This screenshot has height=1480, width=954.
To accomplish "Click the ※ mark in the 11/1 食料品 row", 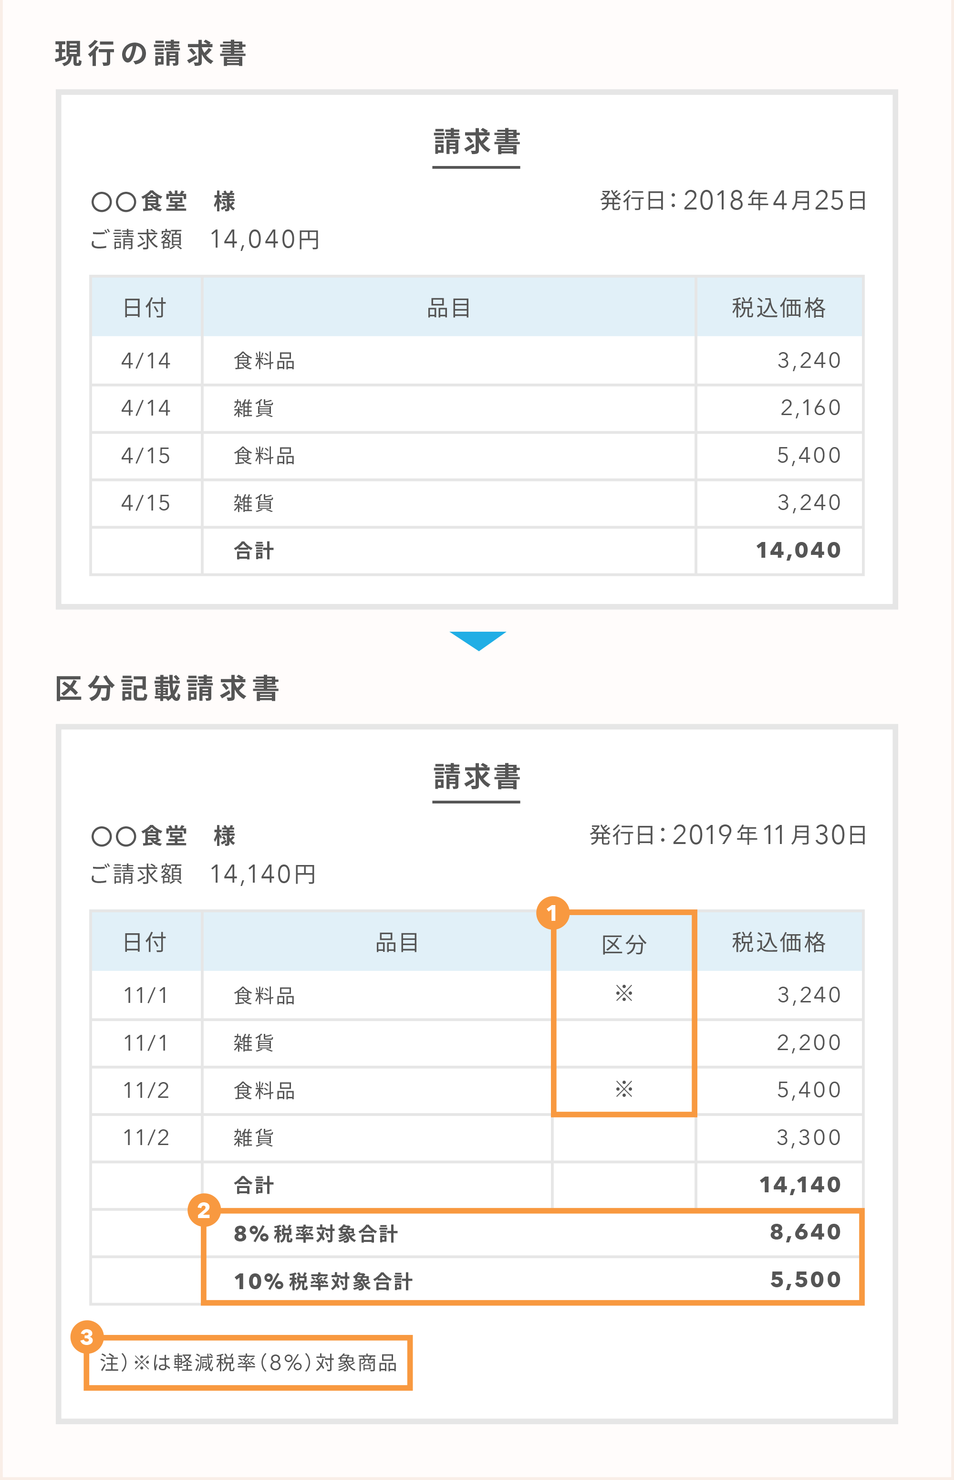I will [x=624, y=994].
